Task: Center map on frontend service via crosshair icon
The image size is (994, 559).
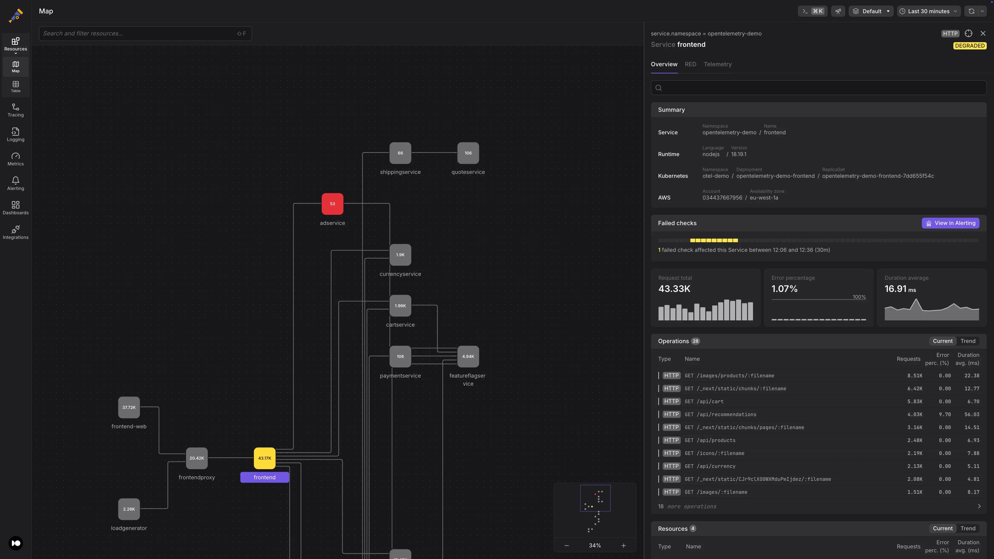Action: (x=969, y=33)
